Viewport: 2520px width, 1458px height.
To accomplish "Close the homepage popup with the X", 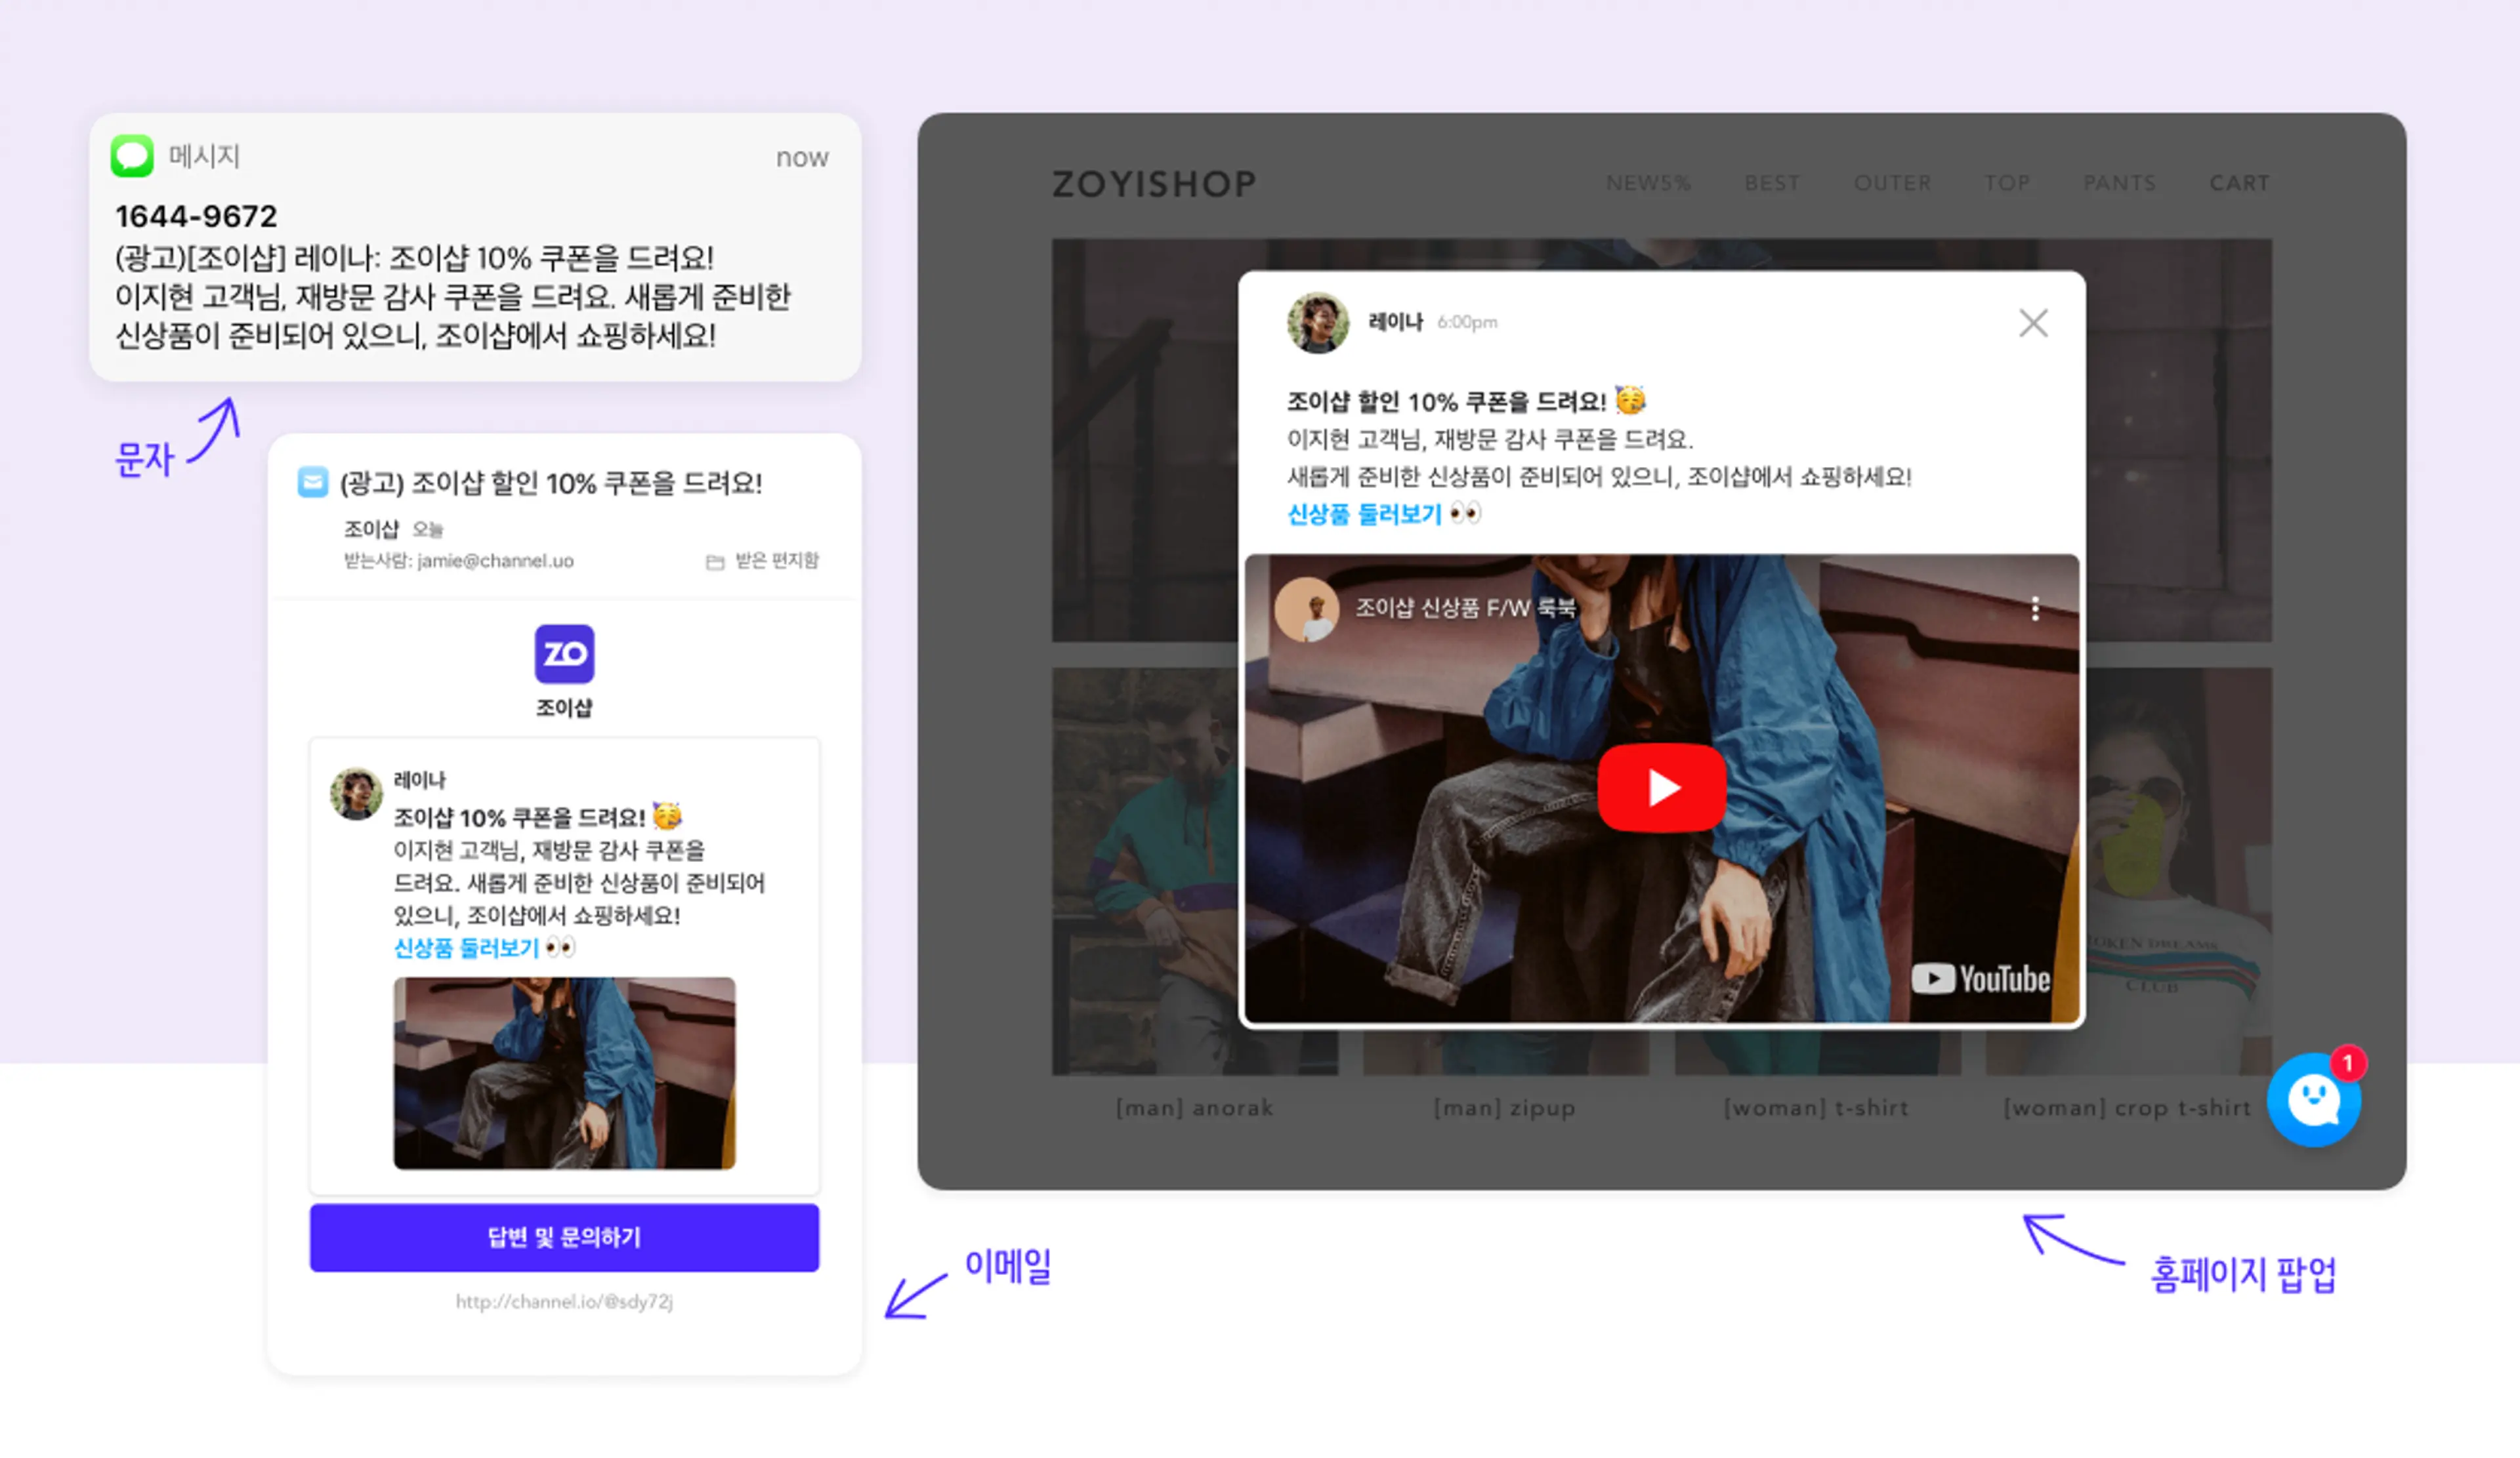I will [2033, 323].
